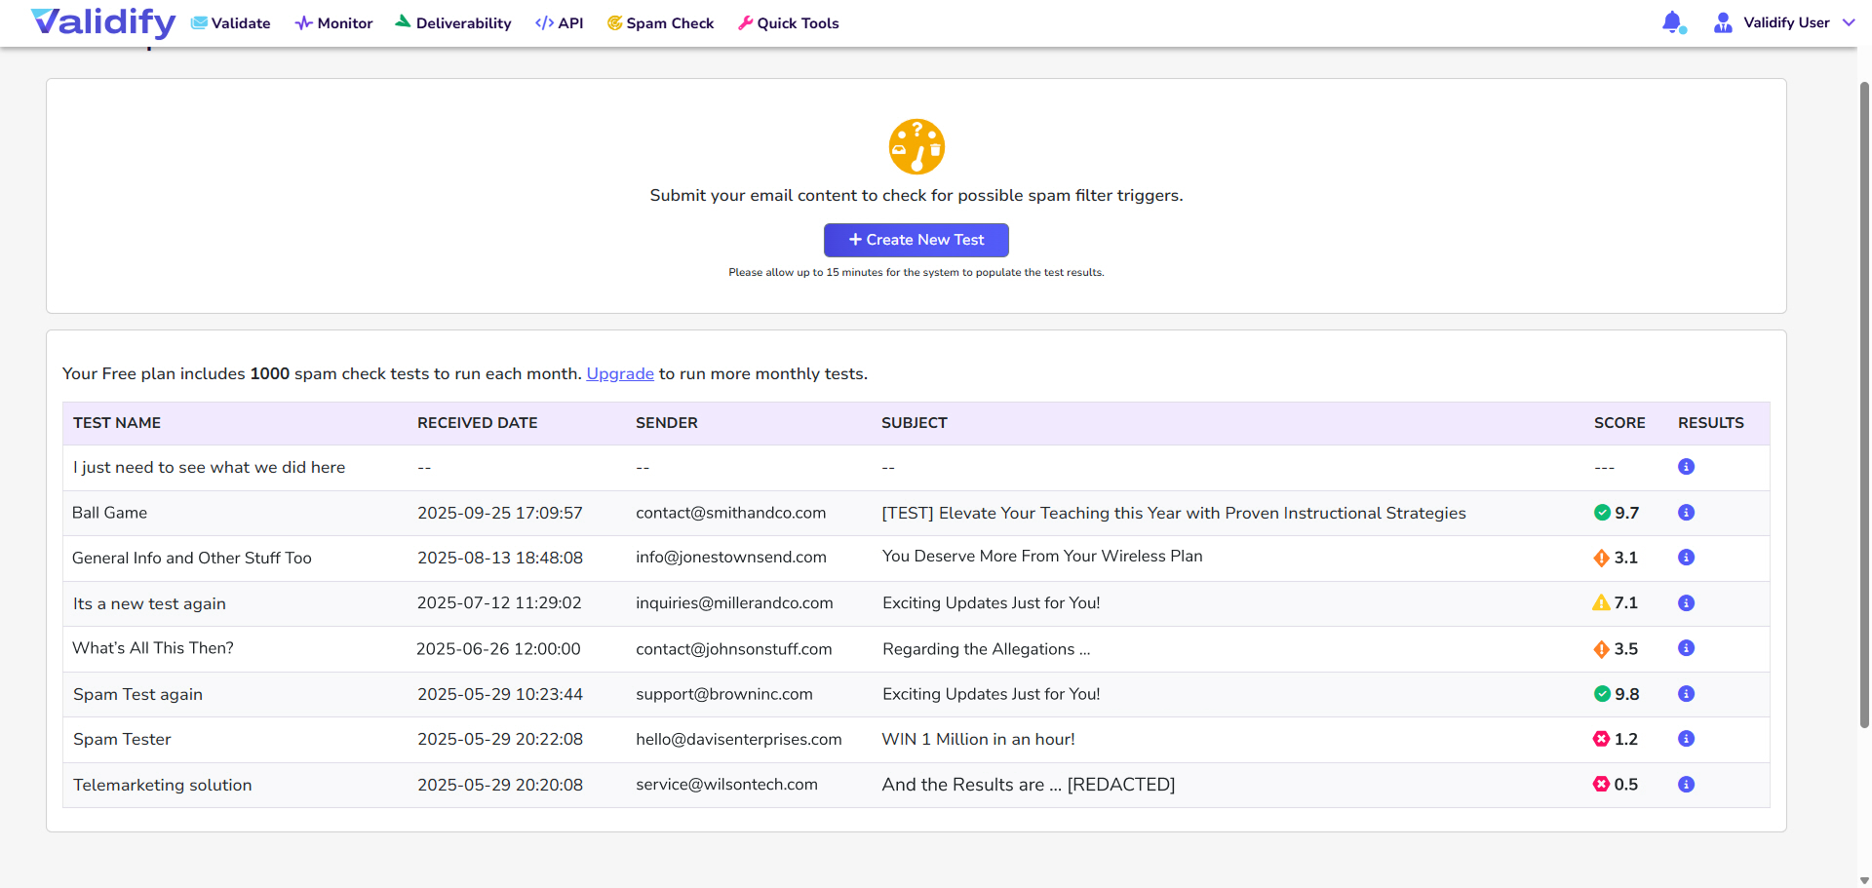Expand the Validify User account dropdown
This screenshot has width=1872, height=888.
pos(1848,22)
